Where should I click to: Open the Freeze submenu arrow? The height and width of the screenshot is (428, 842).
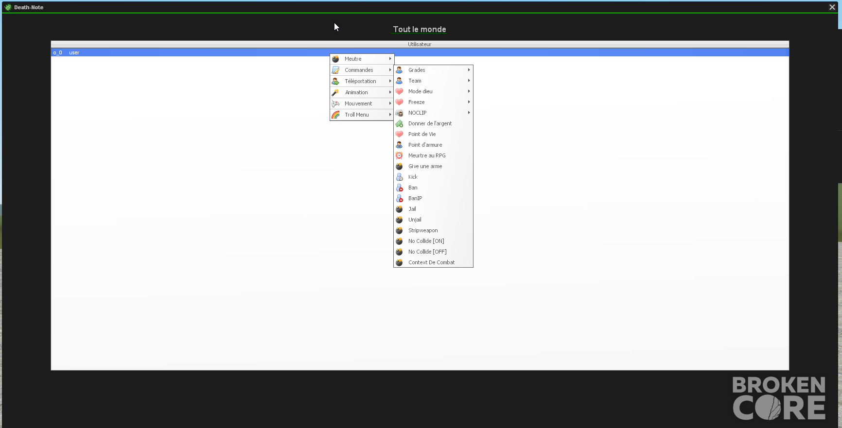469,102
